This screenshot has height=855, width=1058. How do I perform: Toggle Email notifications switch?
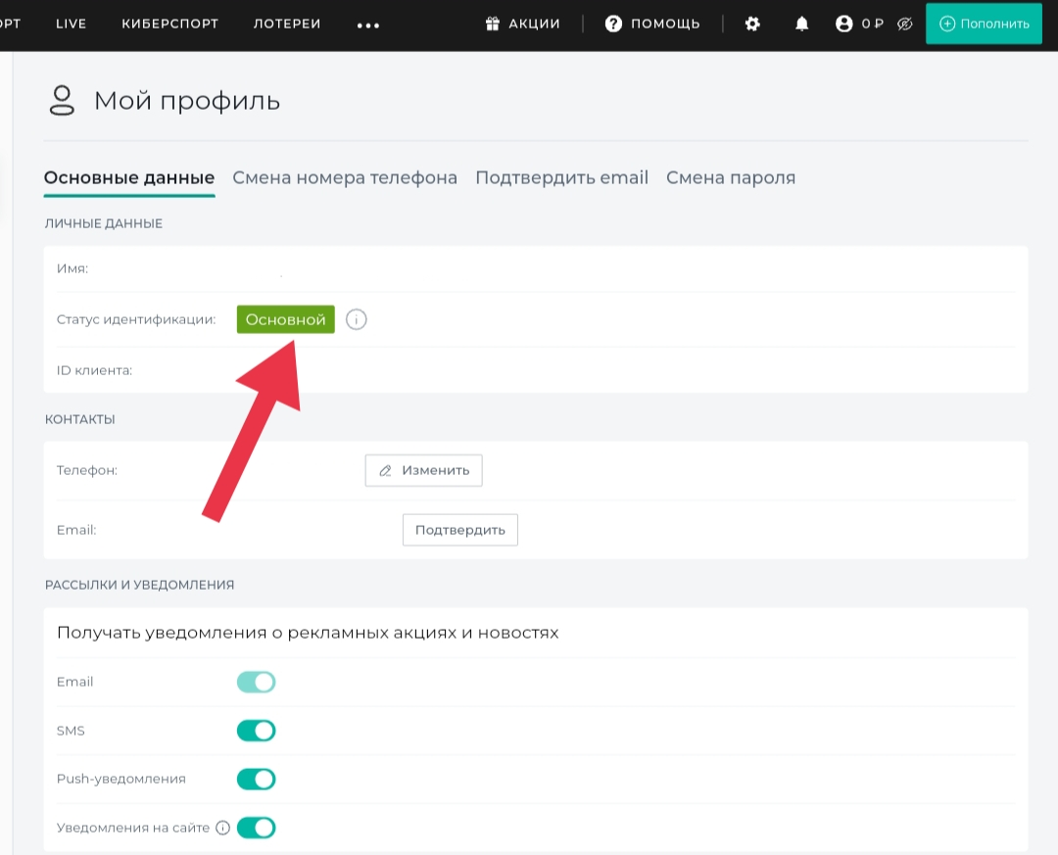257,682
